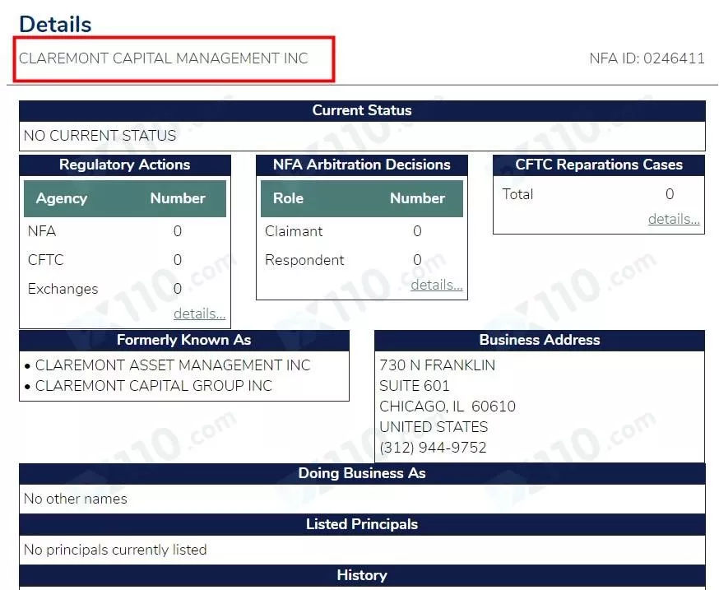The width and height of the screenshot is (719, 590).
Task: Click the phone number (312) 944-9752
Action: [x=433, y=448]
